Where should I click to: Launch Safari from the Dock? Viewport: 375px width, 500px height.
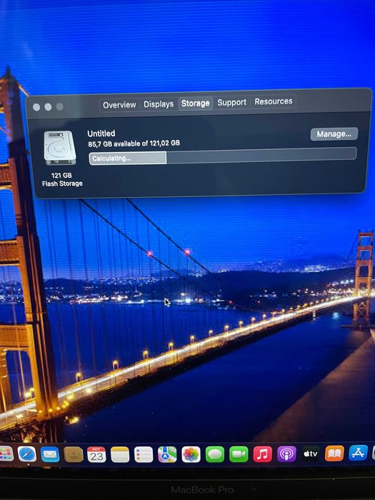coord(27,454)
